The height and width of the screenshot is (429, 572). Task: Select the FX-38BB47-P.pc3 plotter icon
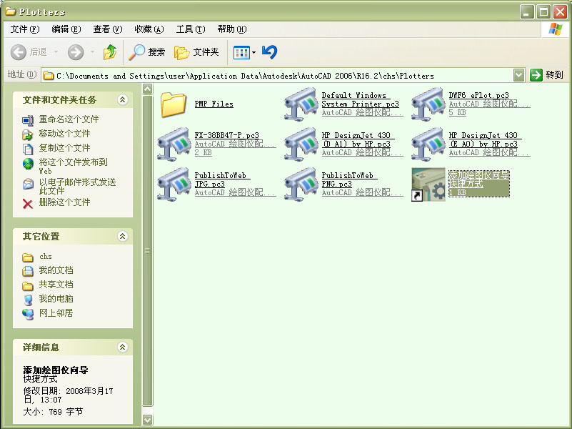tap(174, 144)
